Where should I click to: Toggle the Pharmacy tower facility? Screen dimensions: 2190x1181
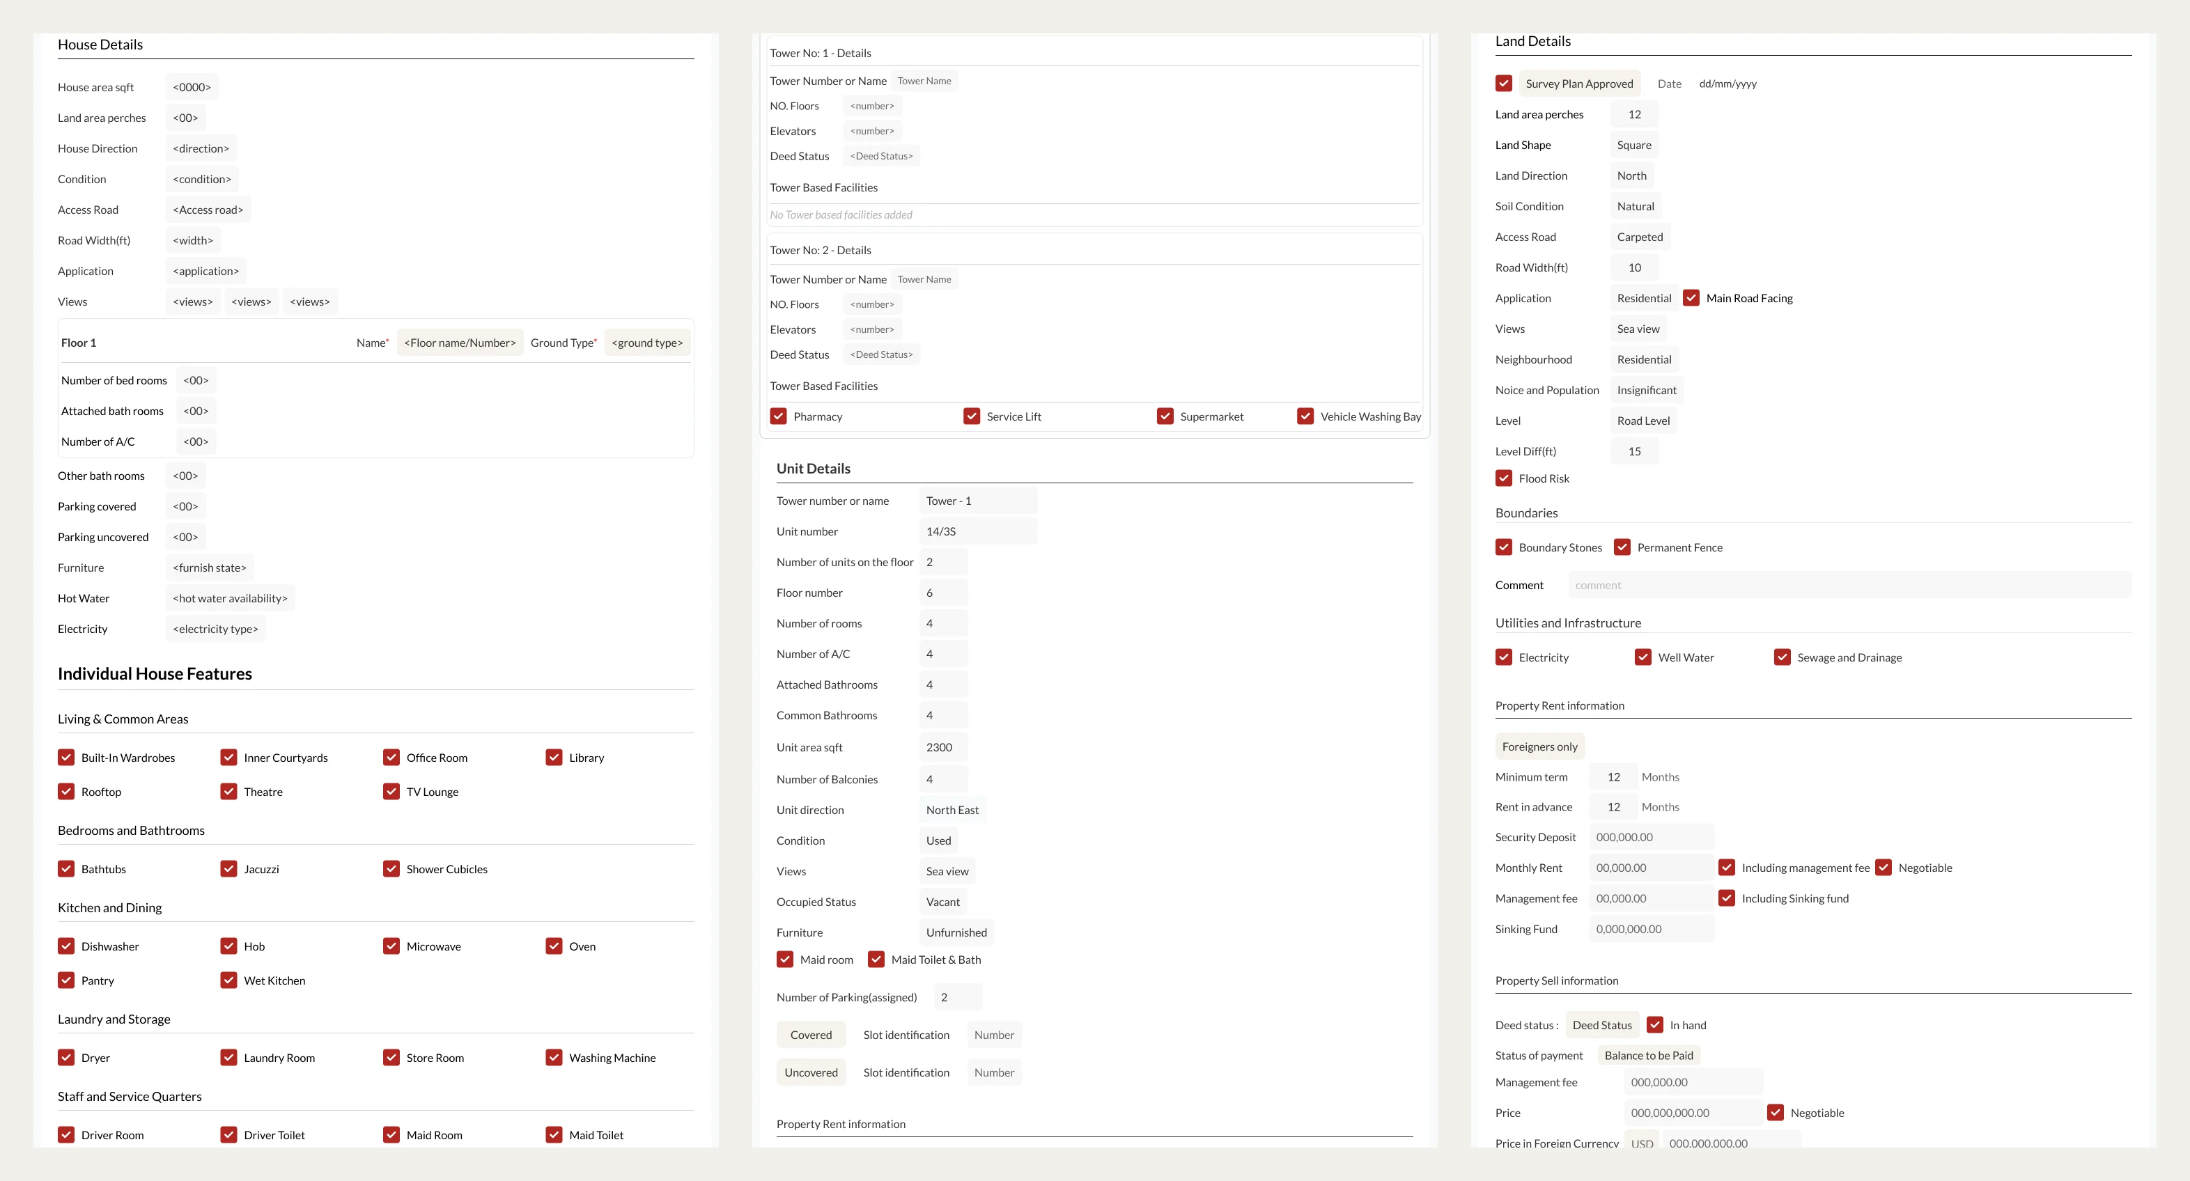click(779, 416)
